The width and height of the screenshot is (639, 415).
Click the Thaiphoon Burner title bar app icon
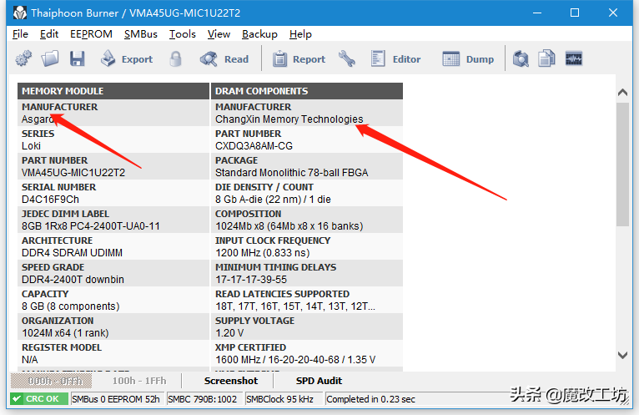click(19, 13)
